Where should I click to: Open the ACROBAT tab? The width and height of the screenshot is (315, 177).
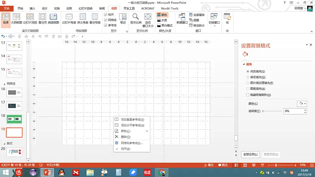(148, 8)
